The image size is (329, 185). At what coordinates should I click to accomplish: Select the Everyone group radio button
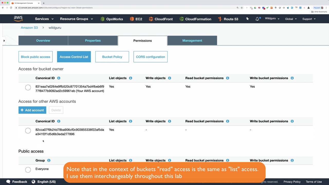pos(28,170)
